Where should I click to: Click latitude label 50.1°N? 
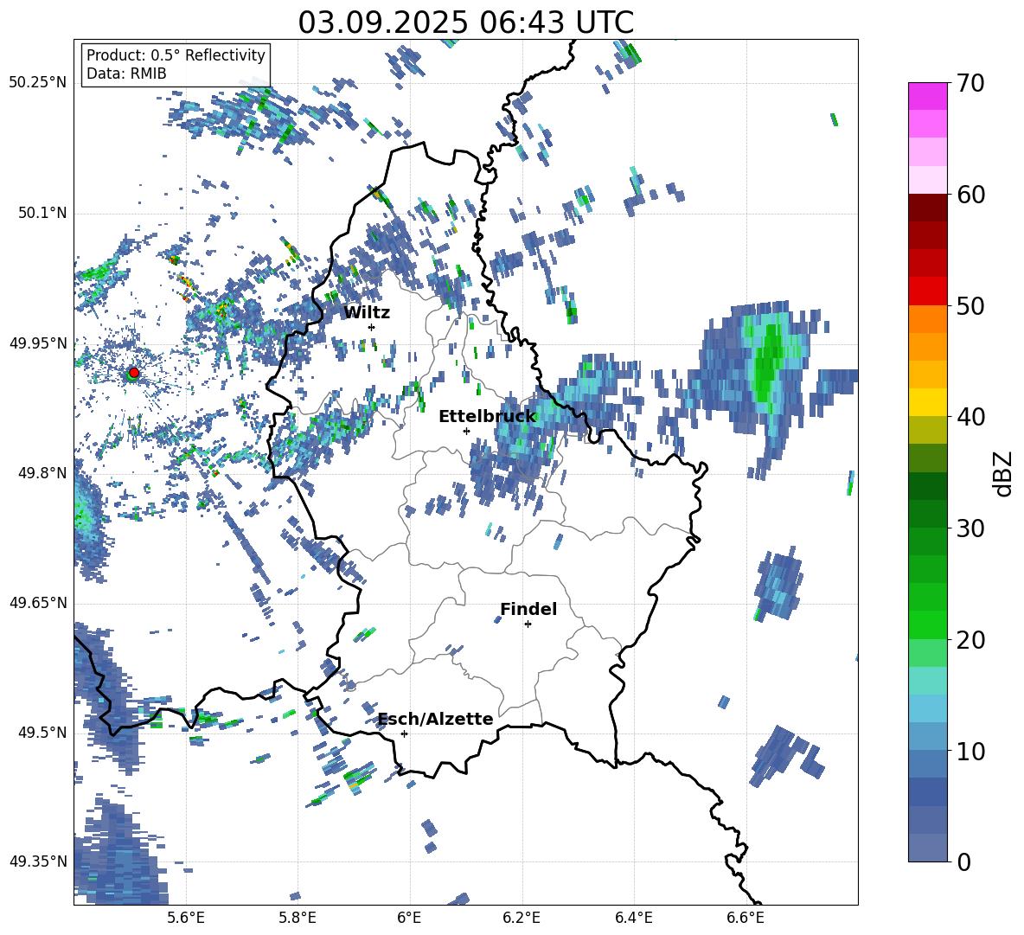(x=42, y=213)
